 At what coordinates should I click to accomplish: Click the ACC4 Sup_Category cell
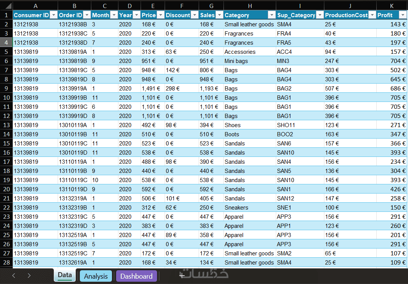pos(300,52)
